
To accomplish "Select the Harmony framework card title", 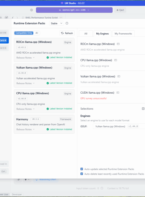I will (22, 119).
